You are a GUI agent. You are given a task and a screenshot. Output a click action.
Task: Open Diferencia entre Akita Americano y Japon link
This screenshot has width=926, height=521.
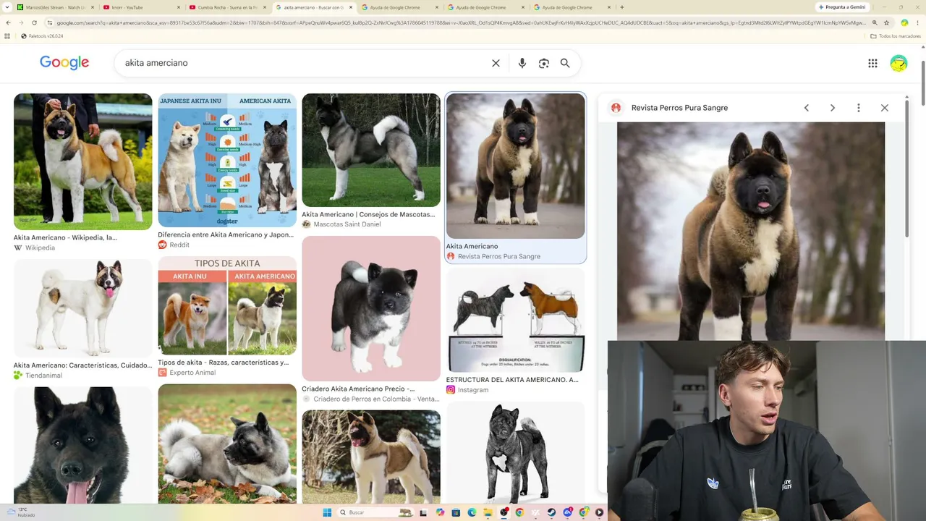coord(226,234)
